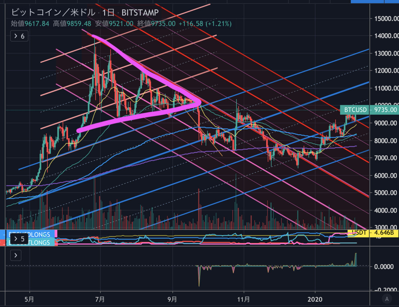Click the 安値9521.00 low value
Image resolution: width=399 pixels, height=307 pixels.
[114, 24]
